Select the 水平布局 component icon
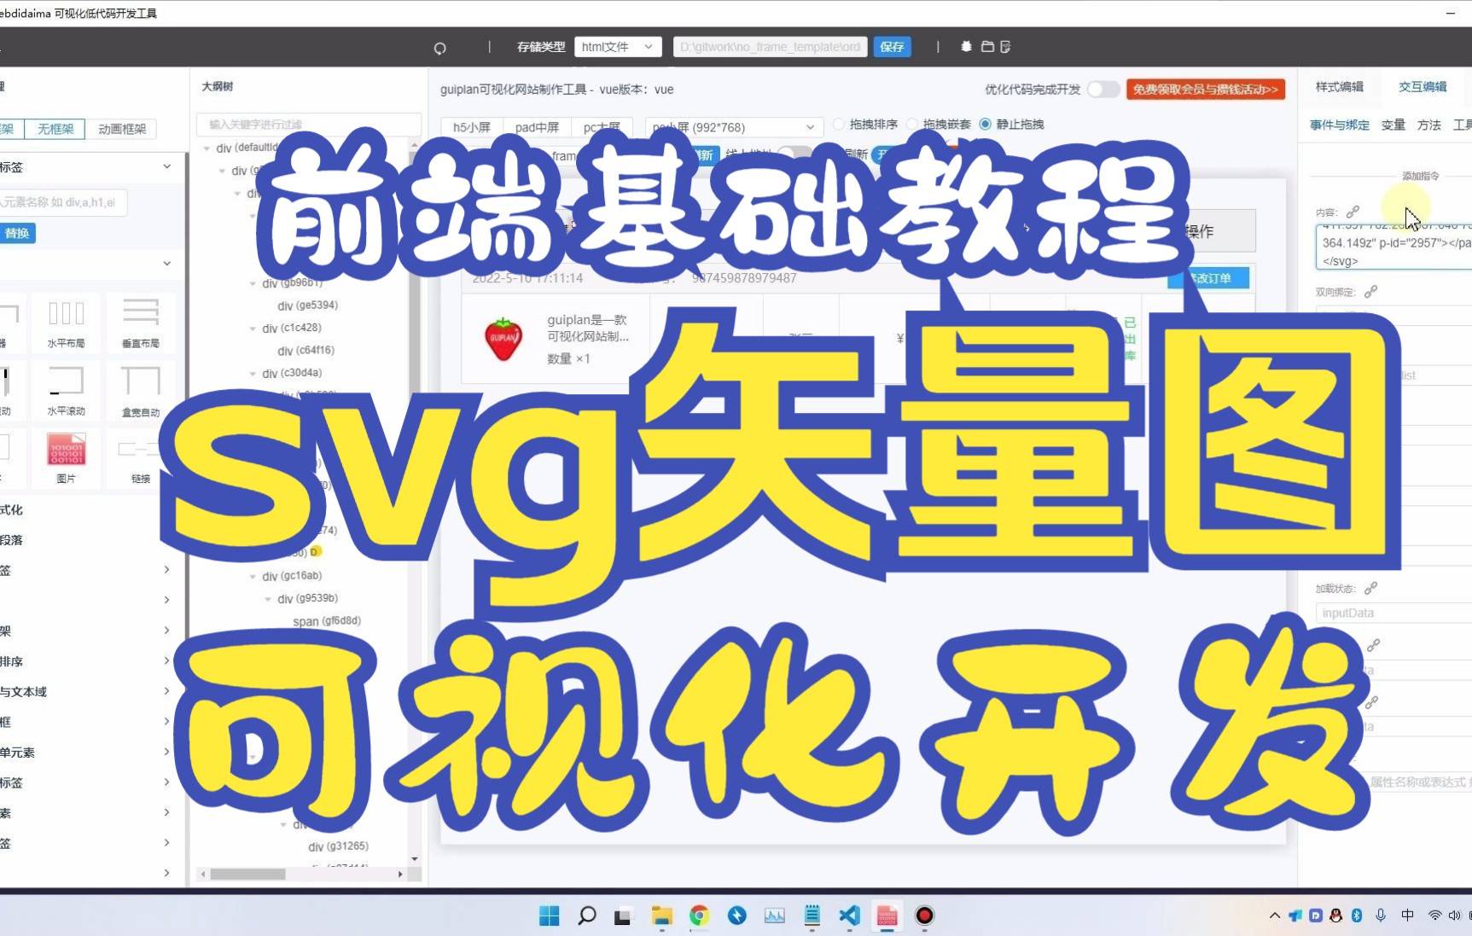Screen dimensions: 1472x936 point(66,323)
